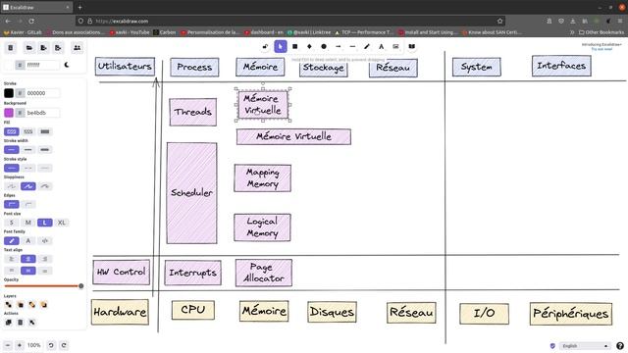Select the Arrow tool
The image size is (628, 353).
(x=338, y=47)
